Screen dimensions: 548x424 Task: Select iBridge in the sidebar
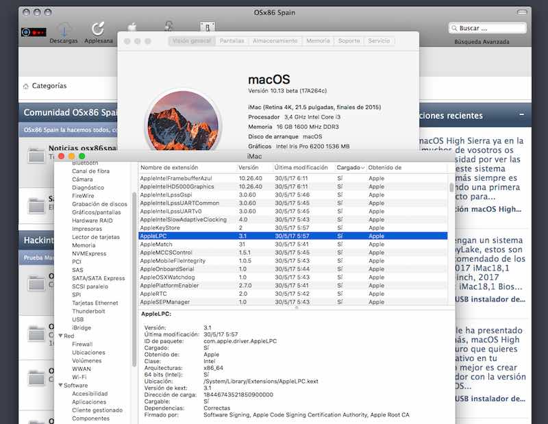pos(82,328)
